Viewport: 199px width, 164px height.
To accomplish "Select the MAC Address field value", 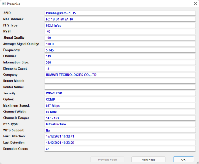I will pos(120,19).
